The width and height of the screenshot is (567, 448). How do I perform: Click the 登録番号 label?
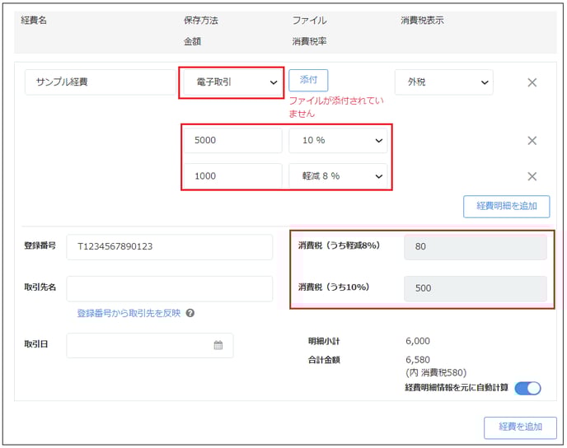click(40, 245)
